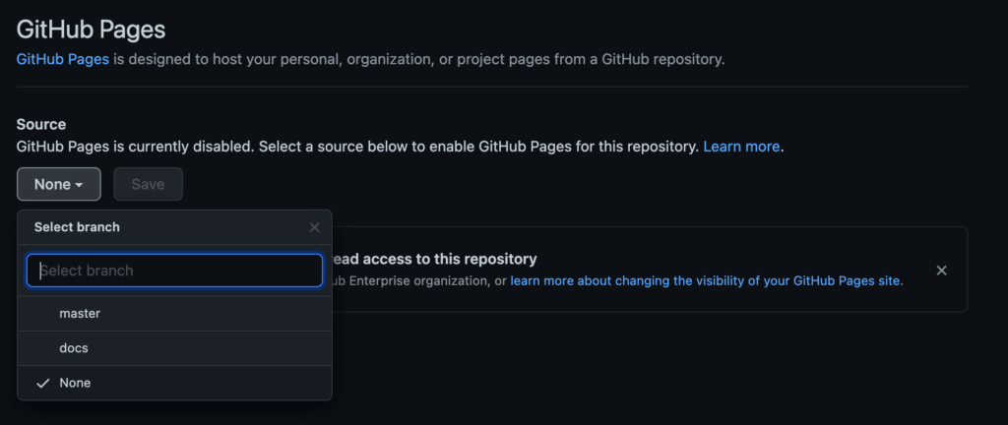Follow the Learn more link under Source
The height and width of the screenshot is (425, 1008).
(x=741, y=147)
